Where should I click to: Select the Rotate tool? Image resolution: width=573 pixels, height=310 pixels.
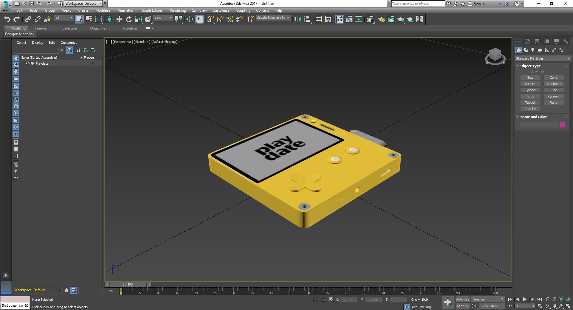click(129, 19)
